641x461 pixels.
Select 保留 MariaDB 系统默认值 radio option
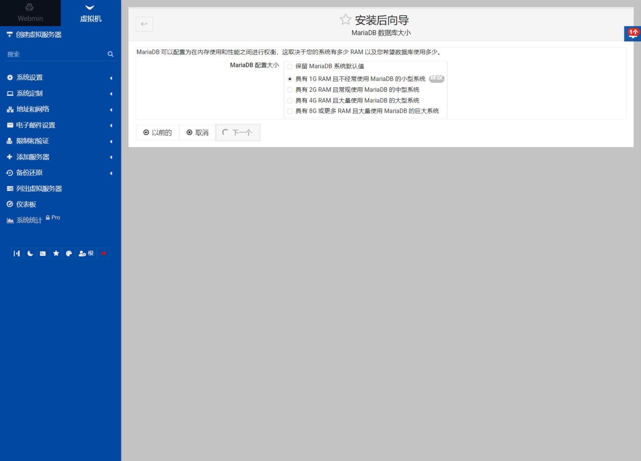point(290,66)
